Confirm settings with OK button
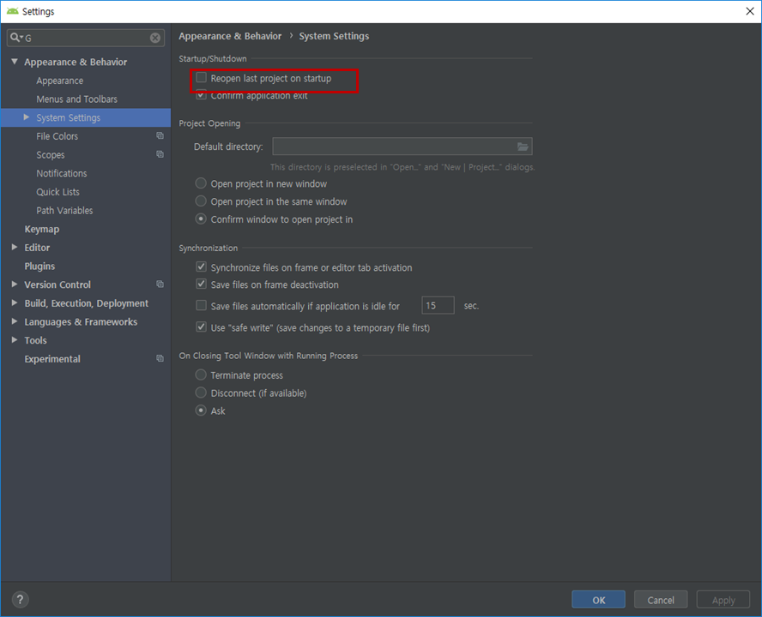 click(x=598, y=600)
